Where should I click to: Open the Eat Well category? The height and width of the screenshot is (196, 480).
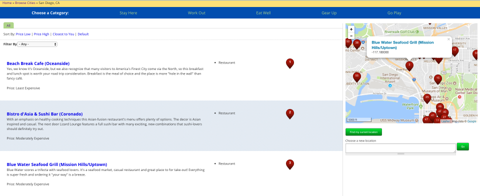coord(263,13)
